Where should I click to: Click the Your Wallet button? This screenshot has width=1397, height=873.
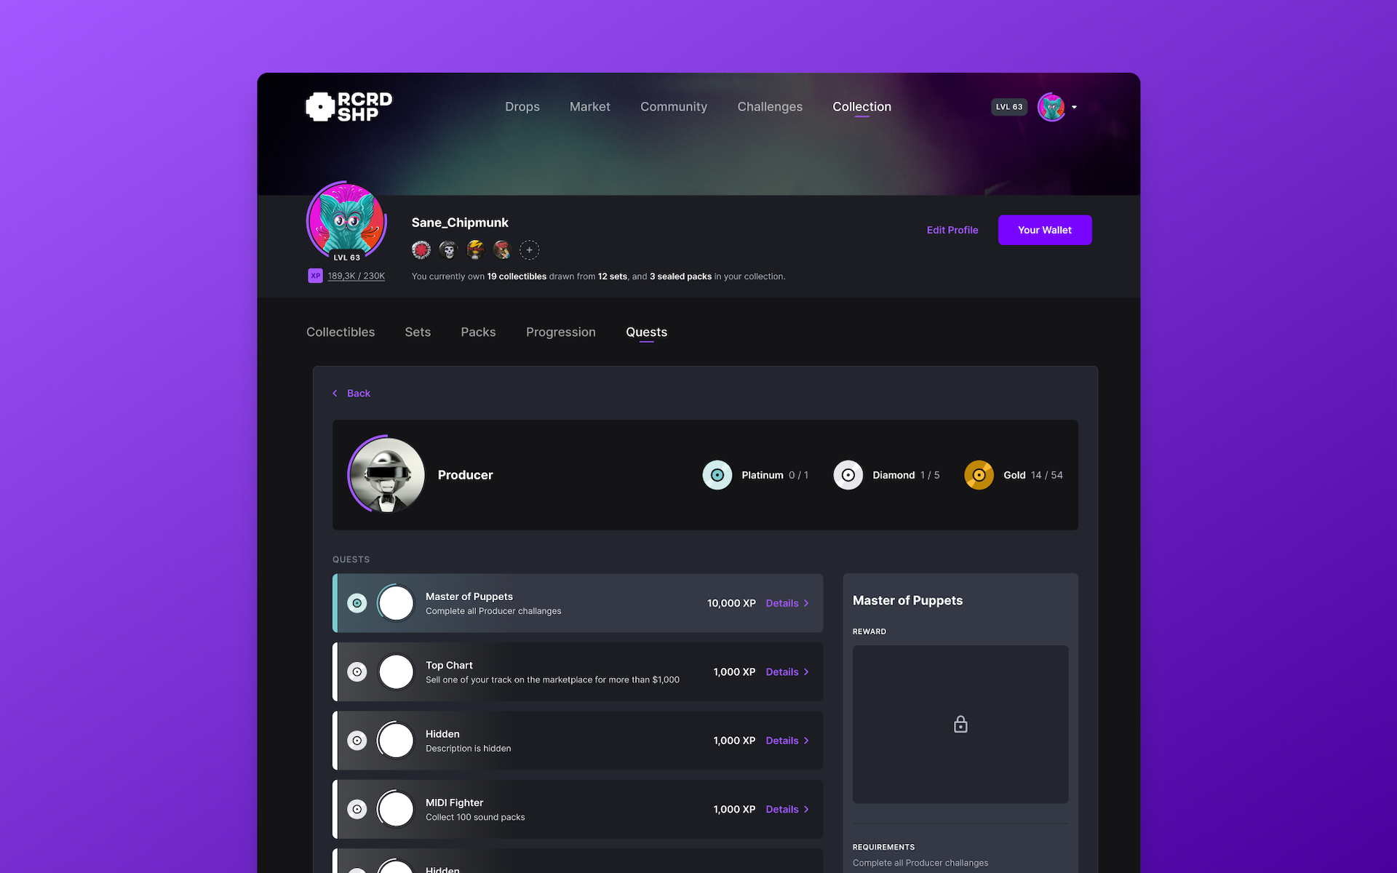[x=1044, y=229]
